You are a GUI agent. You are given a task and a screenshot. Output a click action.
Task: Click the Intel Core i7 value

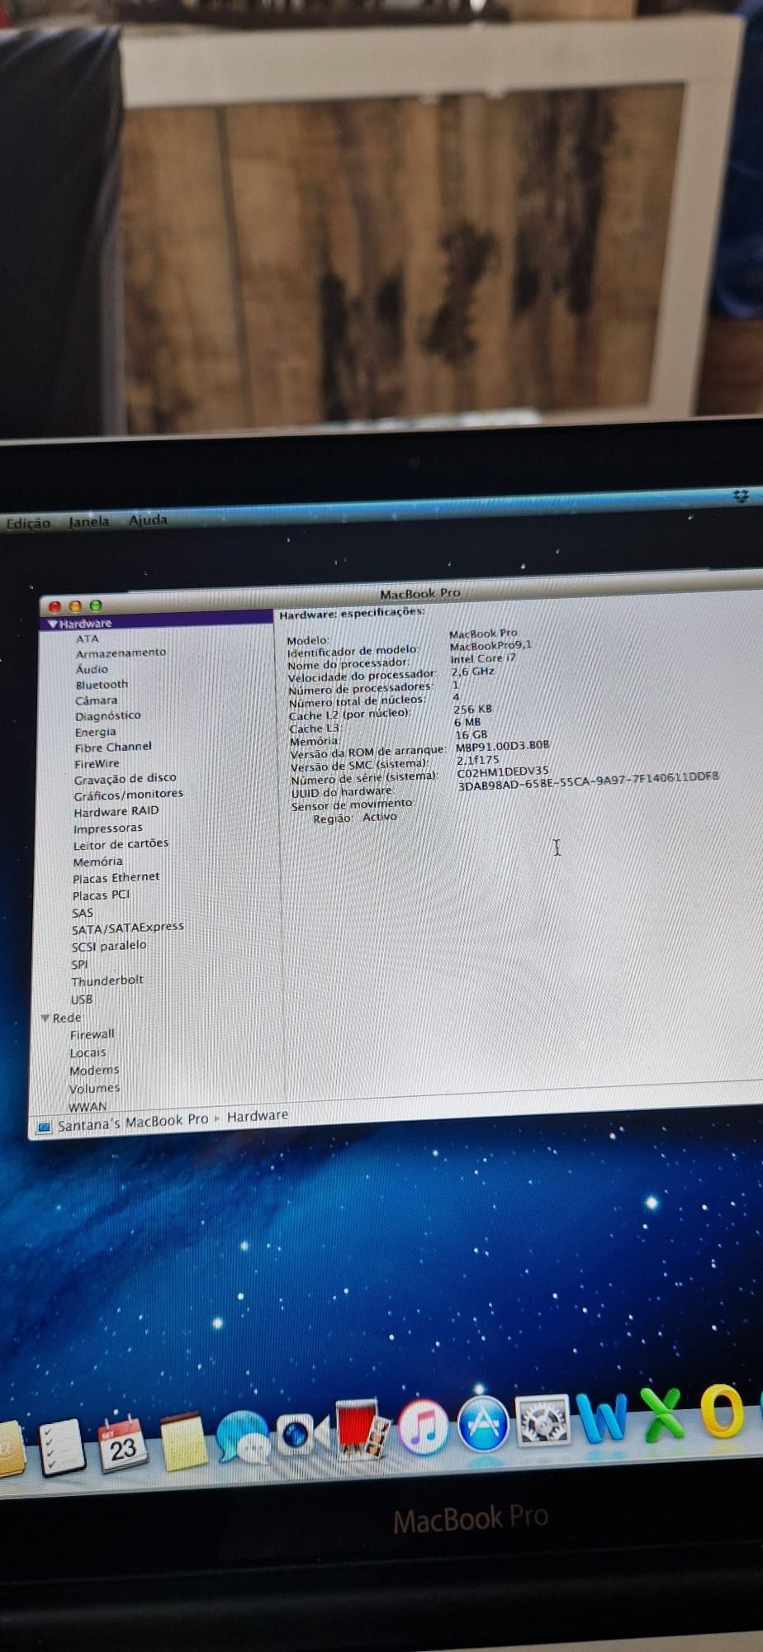coord(482,658)
